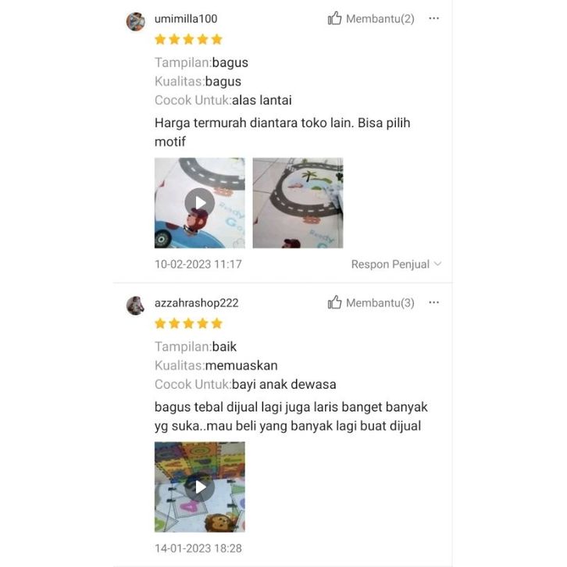Click the chevron next to Respon Penjual
567x567 pixels.
[437, 264]
